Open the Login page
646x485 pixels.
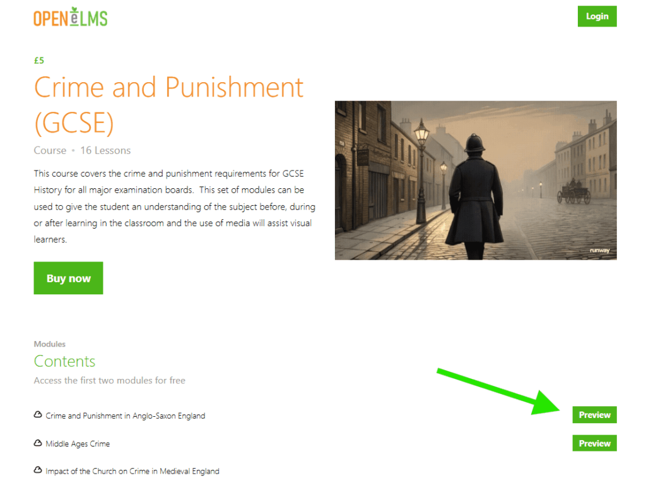point(597,16)
